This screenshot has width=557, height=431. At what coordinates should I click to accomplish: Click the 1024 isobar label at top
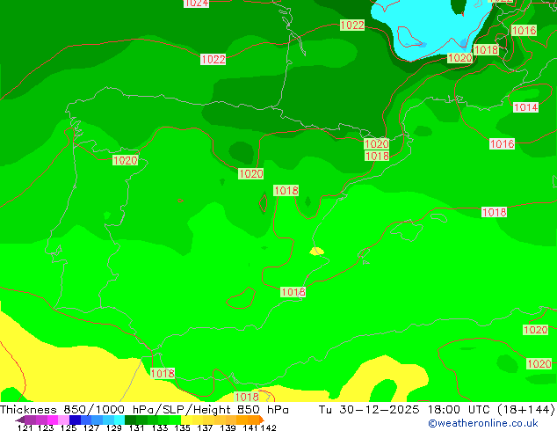click(x=196, y=4)
